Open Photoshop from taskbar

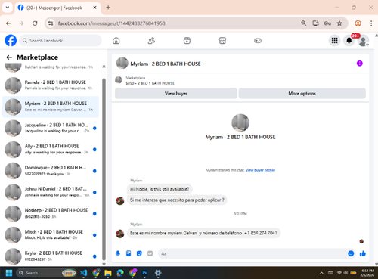[x=145, y=273]
